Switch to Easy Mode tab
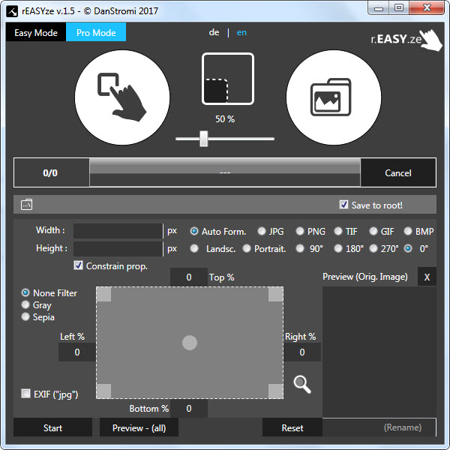Viewport: 450px width, 450px height. (36, 32)
